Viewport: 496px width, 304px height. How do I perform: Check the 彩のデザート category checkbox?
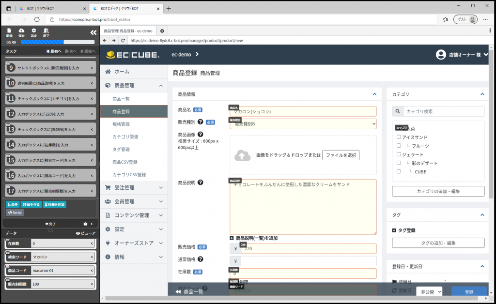[399, 163]
